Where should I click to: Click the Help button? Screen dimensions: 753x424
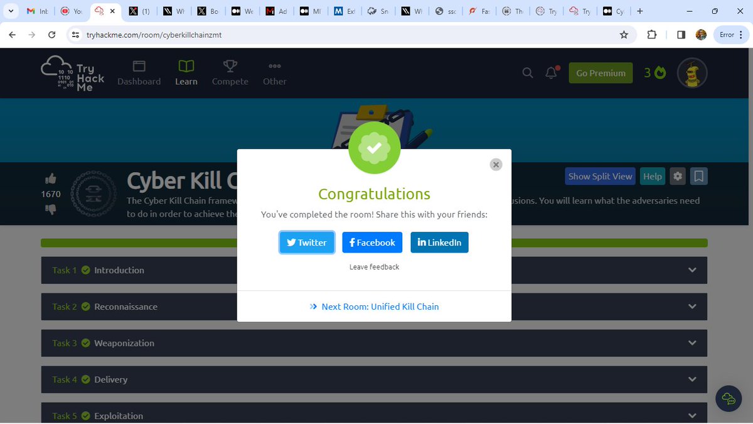(653, 177)
